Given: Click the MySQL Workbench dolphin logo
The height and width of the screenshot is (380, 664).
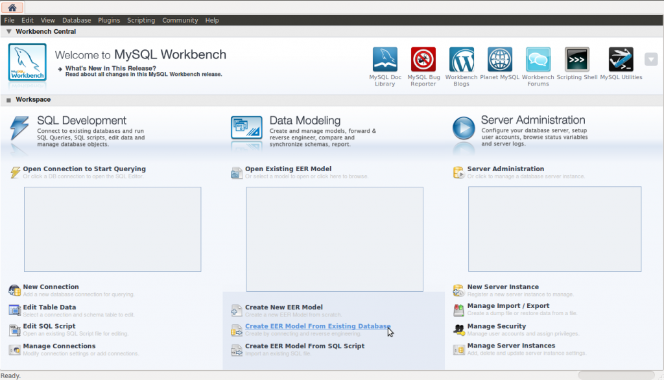Looking at the screenshot, I should coord(26,64).
